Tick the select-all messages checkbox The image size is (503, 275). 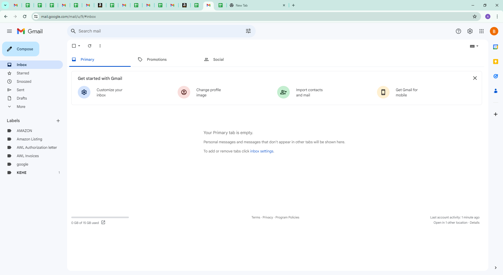click(x=74, y=46)
